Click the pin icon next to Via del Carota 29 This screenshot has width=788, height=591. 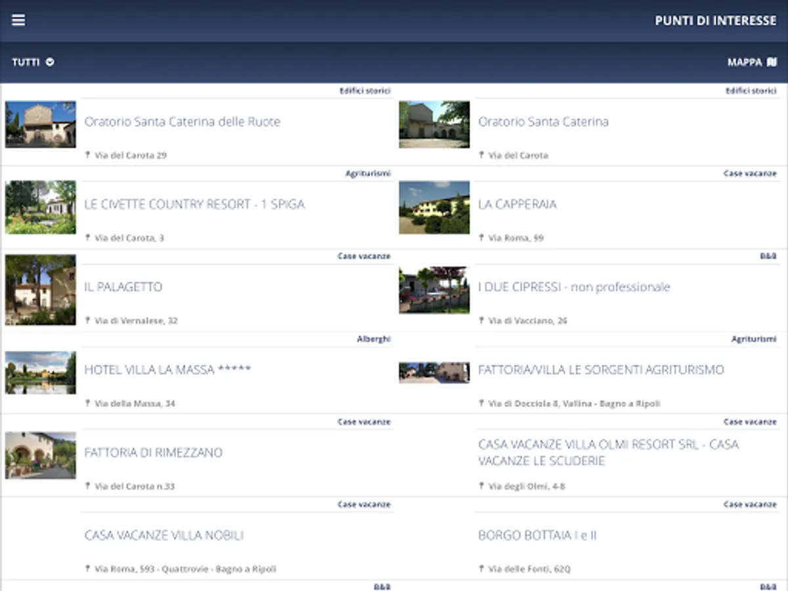coord(87,156)
